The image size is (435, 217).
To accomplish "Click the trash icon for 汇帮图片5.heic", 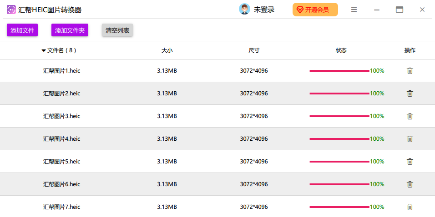I will click(410, 162).
